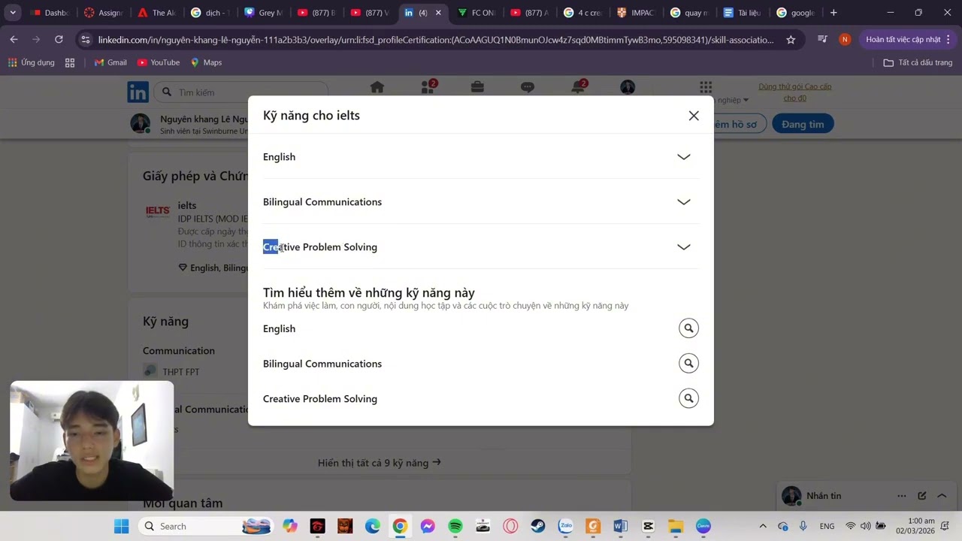Expand the Bilingual Communications skill row
Image resolution: width=962 pixels, height=541 pixels.
point(481,202)
